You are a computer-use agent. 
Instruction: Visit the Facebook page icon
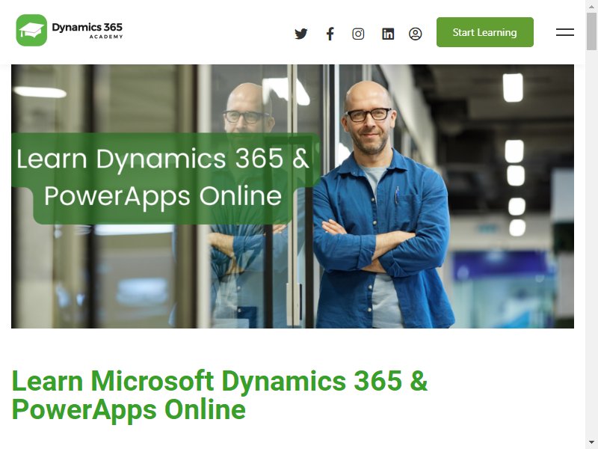(330, 34)
